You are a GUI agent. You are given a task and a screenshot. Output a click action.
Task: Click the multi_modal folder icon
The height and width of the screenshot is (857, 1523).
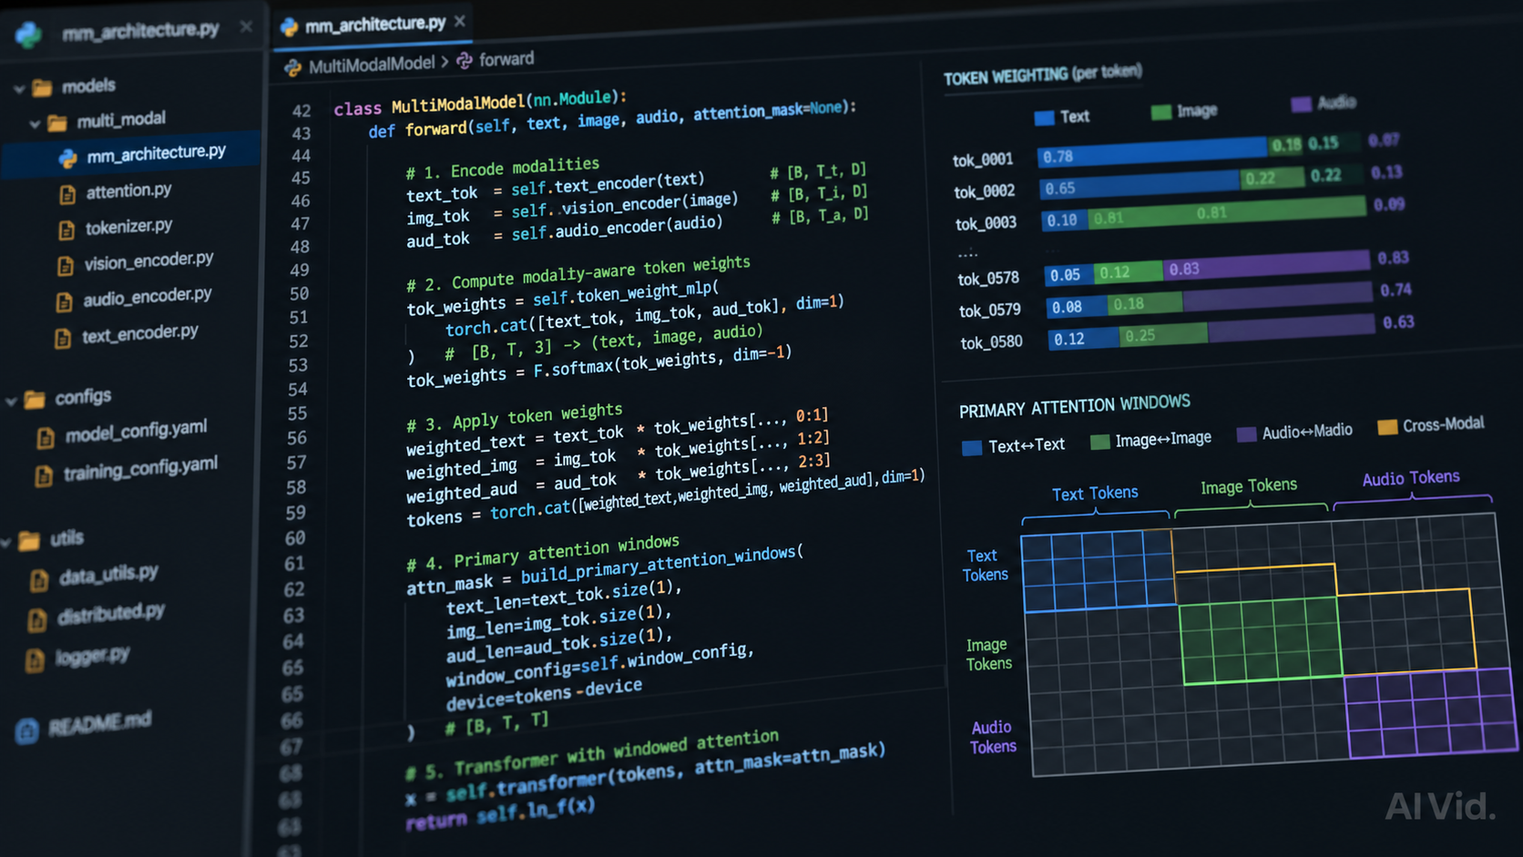tap(57, 122)
